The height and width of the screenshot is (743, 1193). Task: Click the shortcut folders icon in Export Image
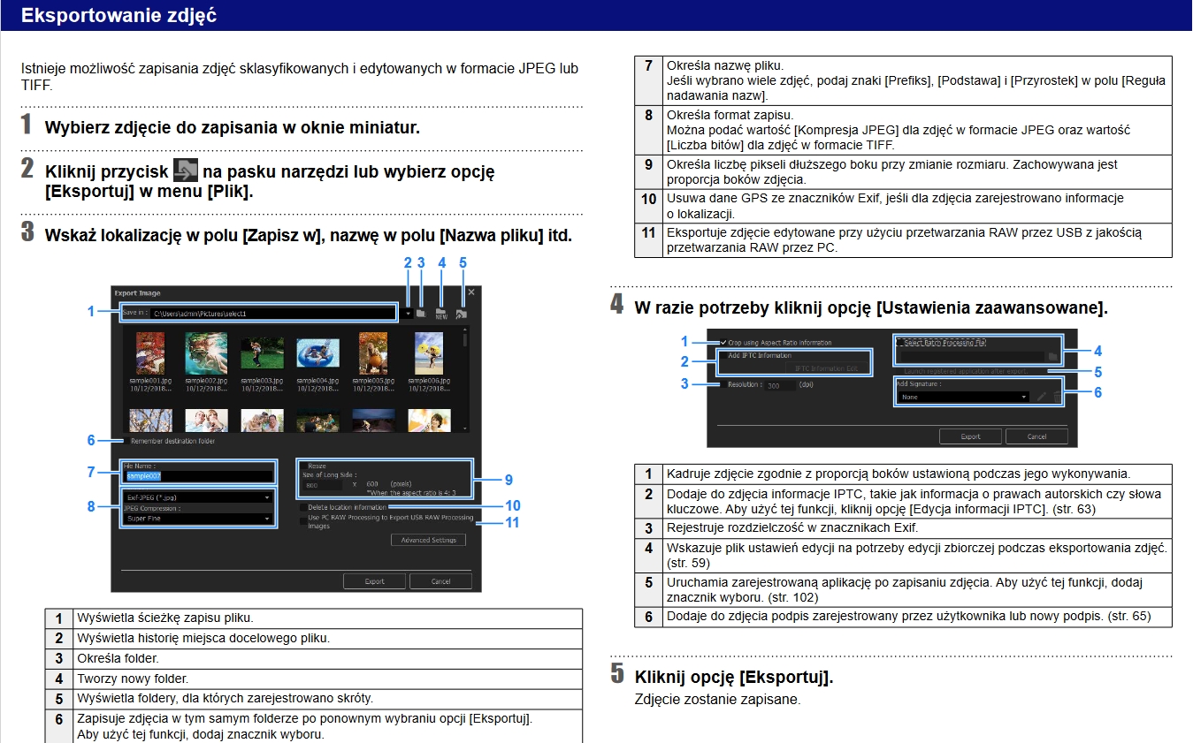462,313
